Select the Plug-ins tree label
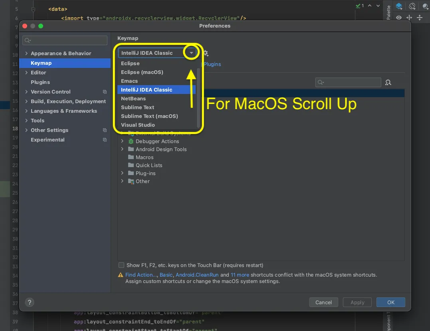The image size is (430, 331). pos(145,173)
